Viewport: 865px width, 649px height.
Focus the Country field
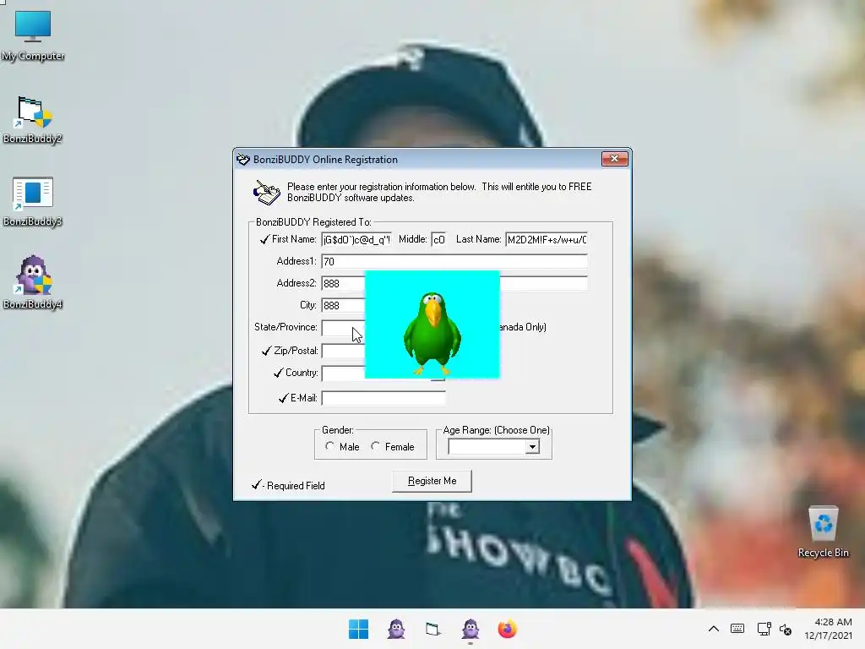point(343,373)
